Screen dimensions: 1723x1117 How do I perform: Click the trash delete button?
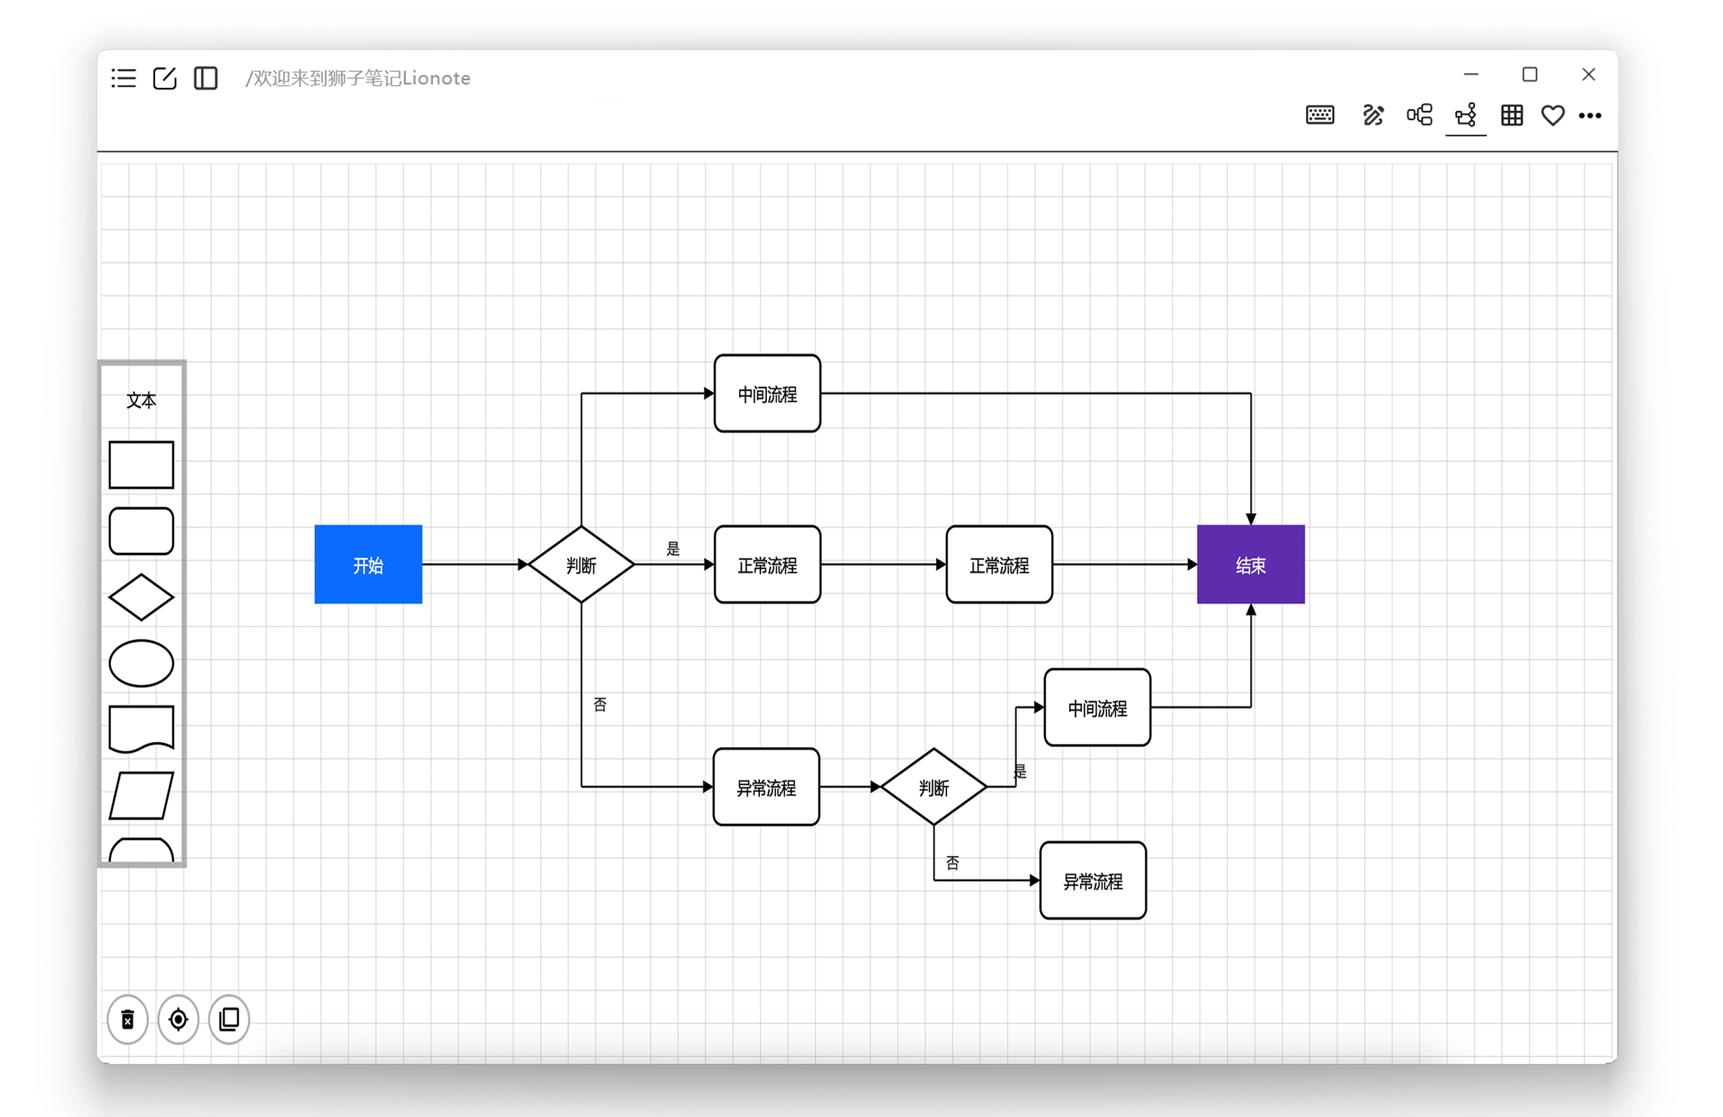pyautogui.click(x=127, y=1019)
